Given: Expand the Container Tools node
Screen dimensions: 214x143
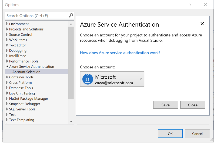Looking at the screenshot, I should [7, 77].
